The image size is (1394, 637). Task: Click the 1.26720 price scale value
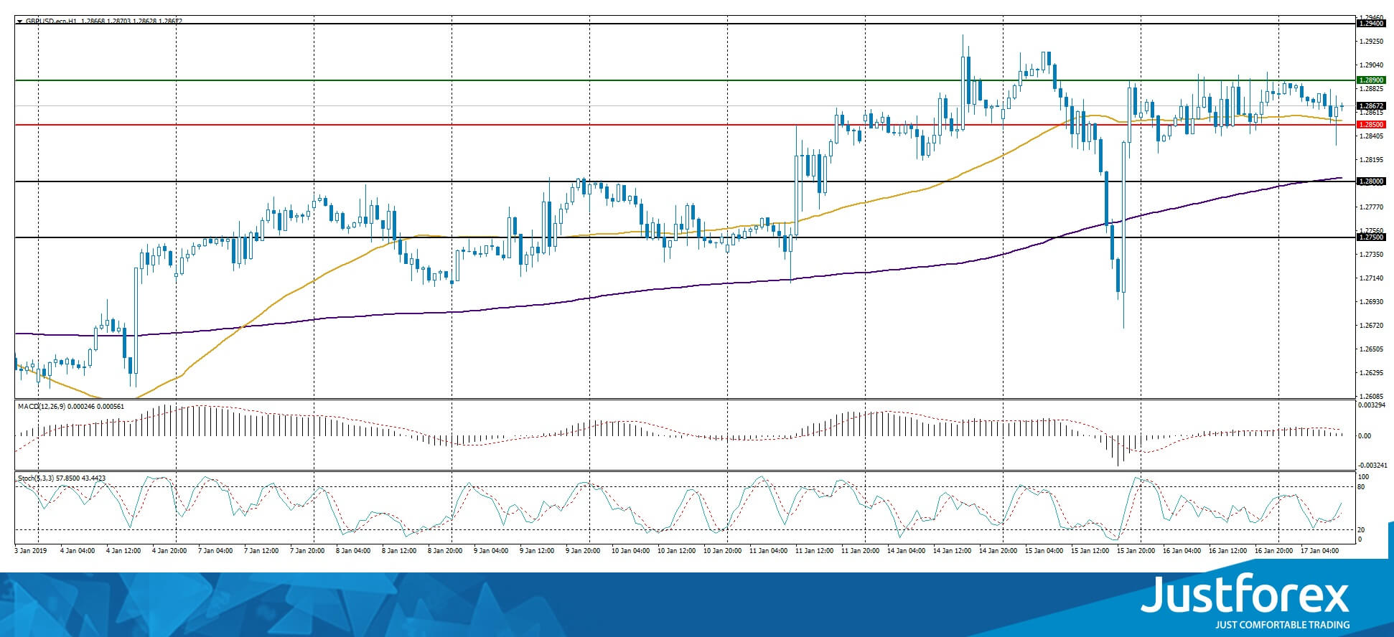1371,326
